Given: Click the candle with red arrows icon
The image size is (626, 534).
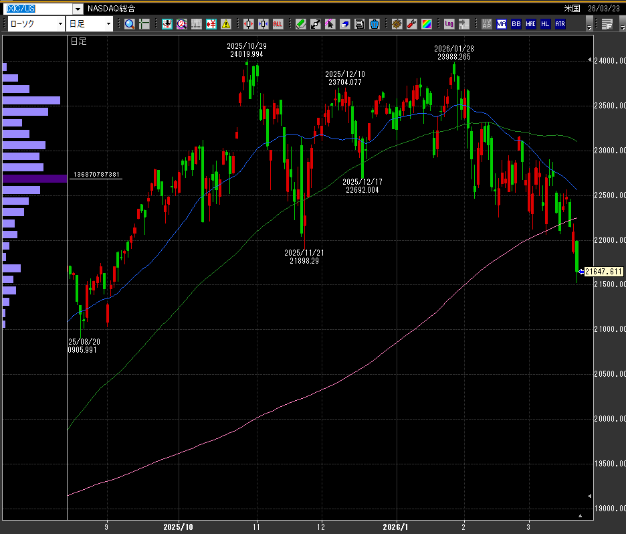Looking at the screenshot, I should pos(248,24).
